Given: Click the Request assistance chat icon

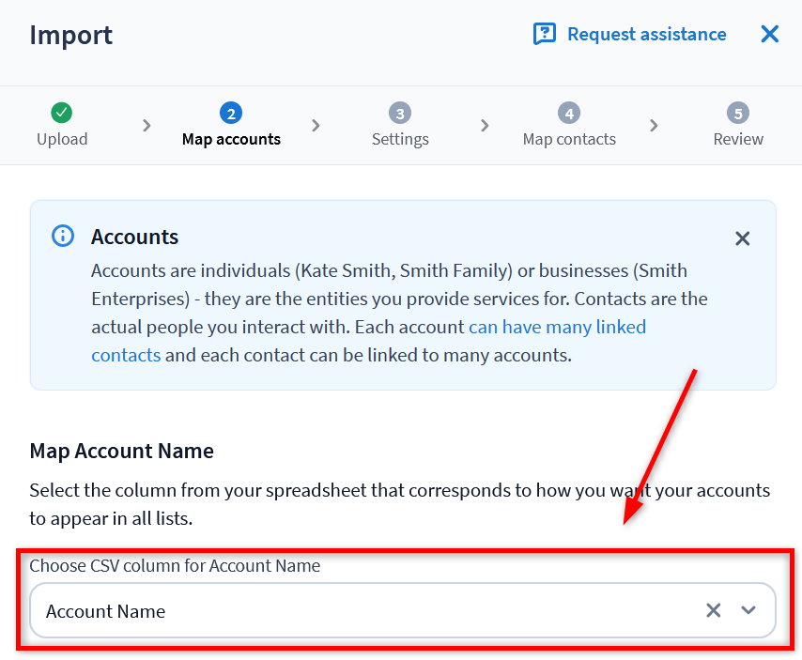Looking at the screenshot, I should [x=544, y=35].
